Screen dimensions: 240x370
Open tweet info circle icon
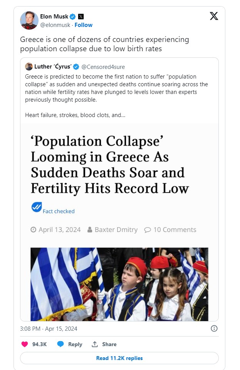pyautogui.click(x=214, y=328)
